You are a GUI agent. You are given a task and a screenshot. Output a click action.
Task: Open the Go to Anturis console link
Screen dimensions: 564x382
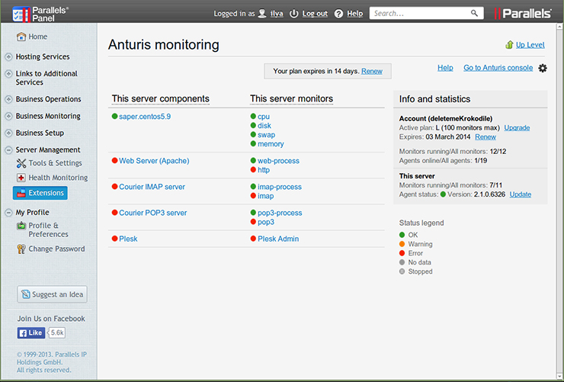(x=498, y=68)
